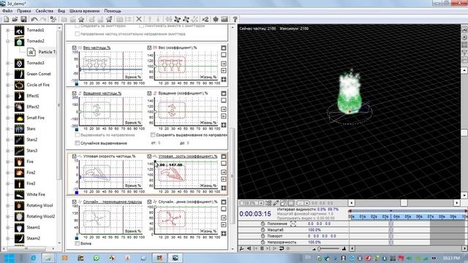The height and width of the screenshot is (263, 468).
Task: Toggle the Угловая скорость частицы,% checkbox
Action: pyautogui.click(x=75, y=156)
